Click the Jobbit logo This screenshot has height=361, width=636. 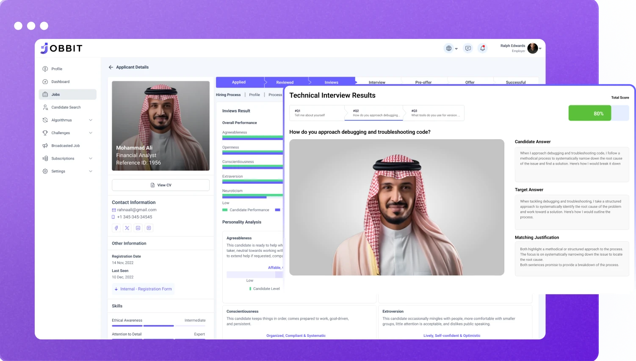click(62, 48)
